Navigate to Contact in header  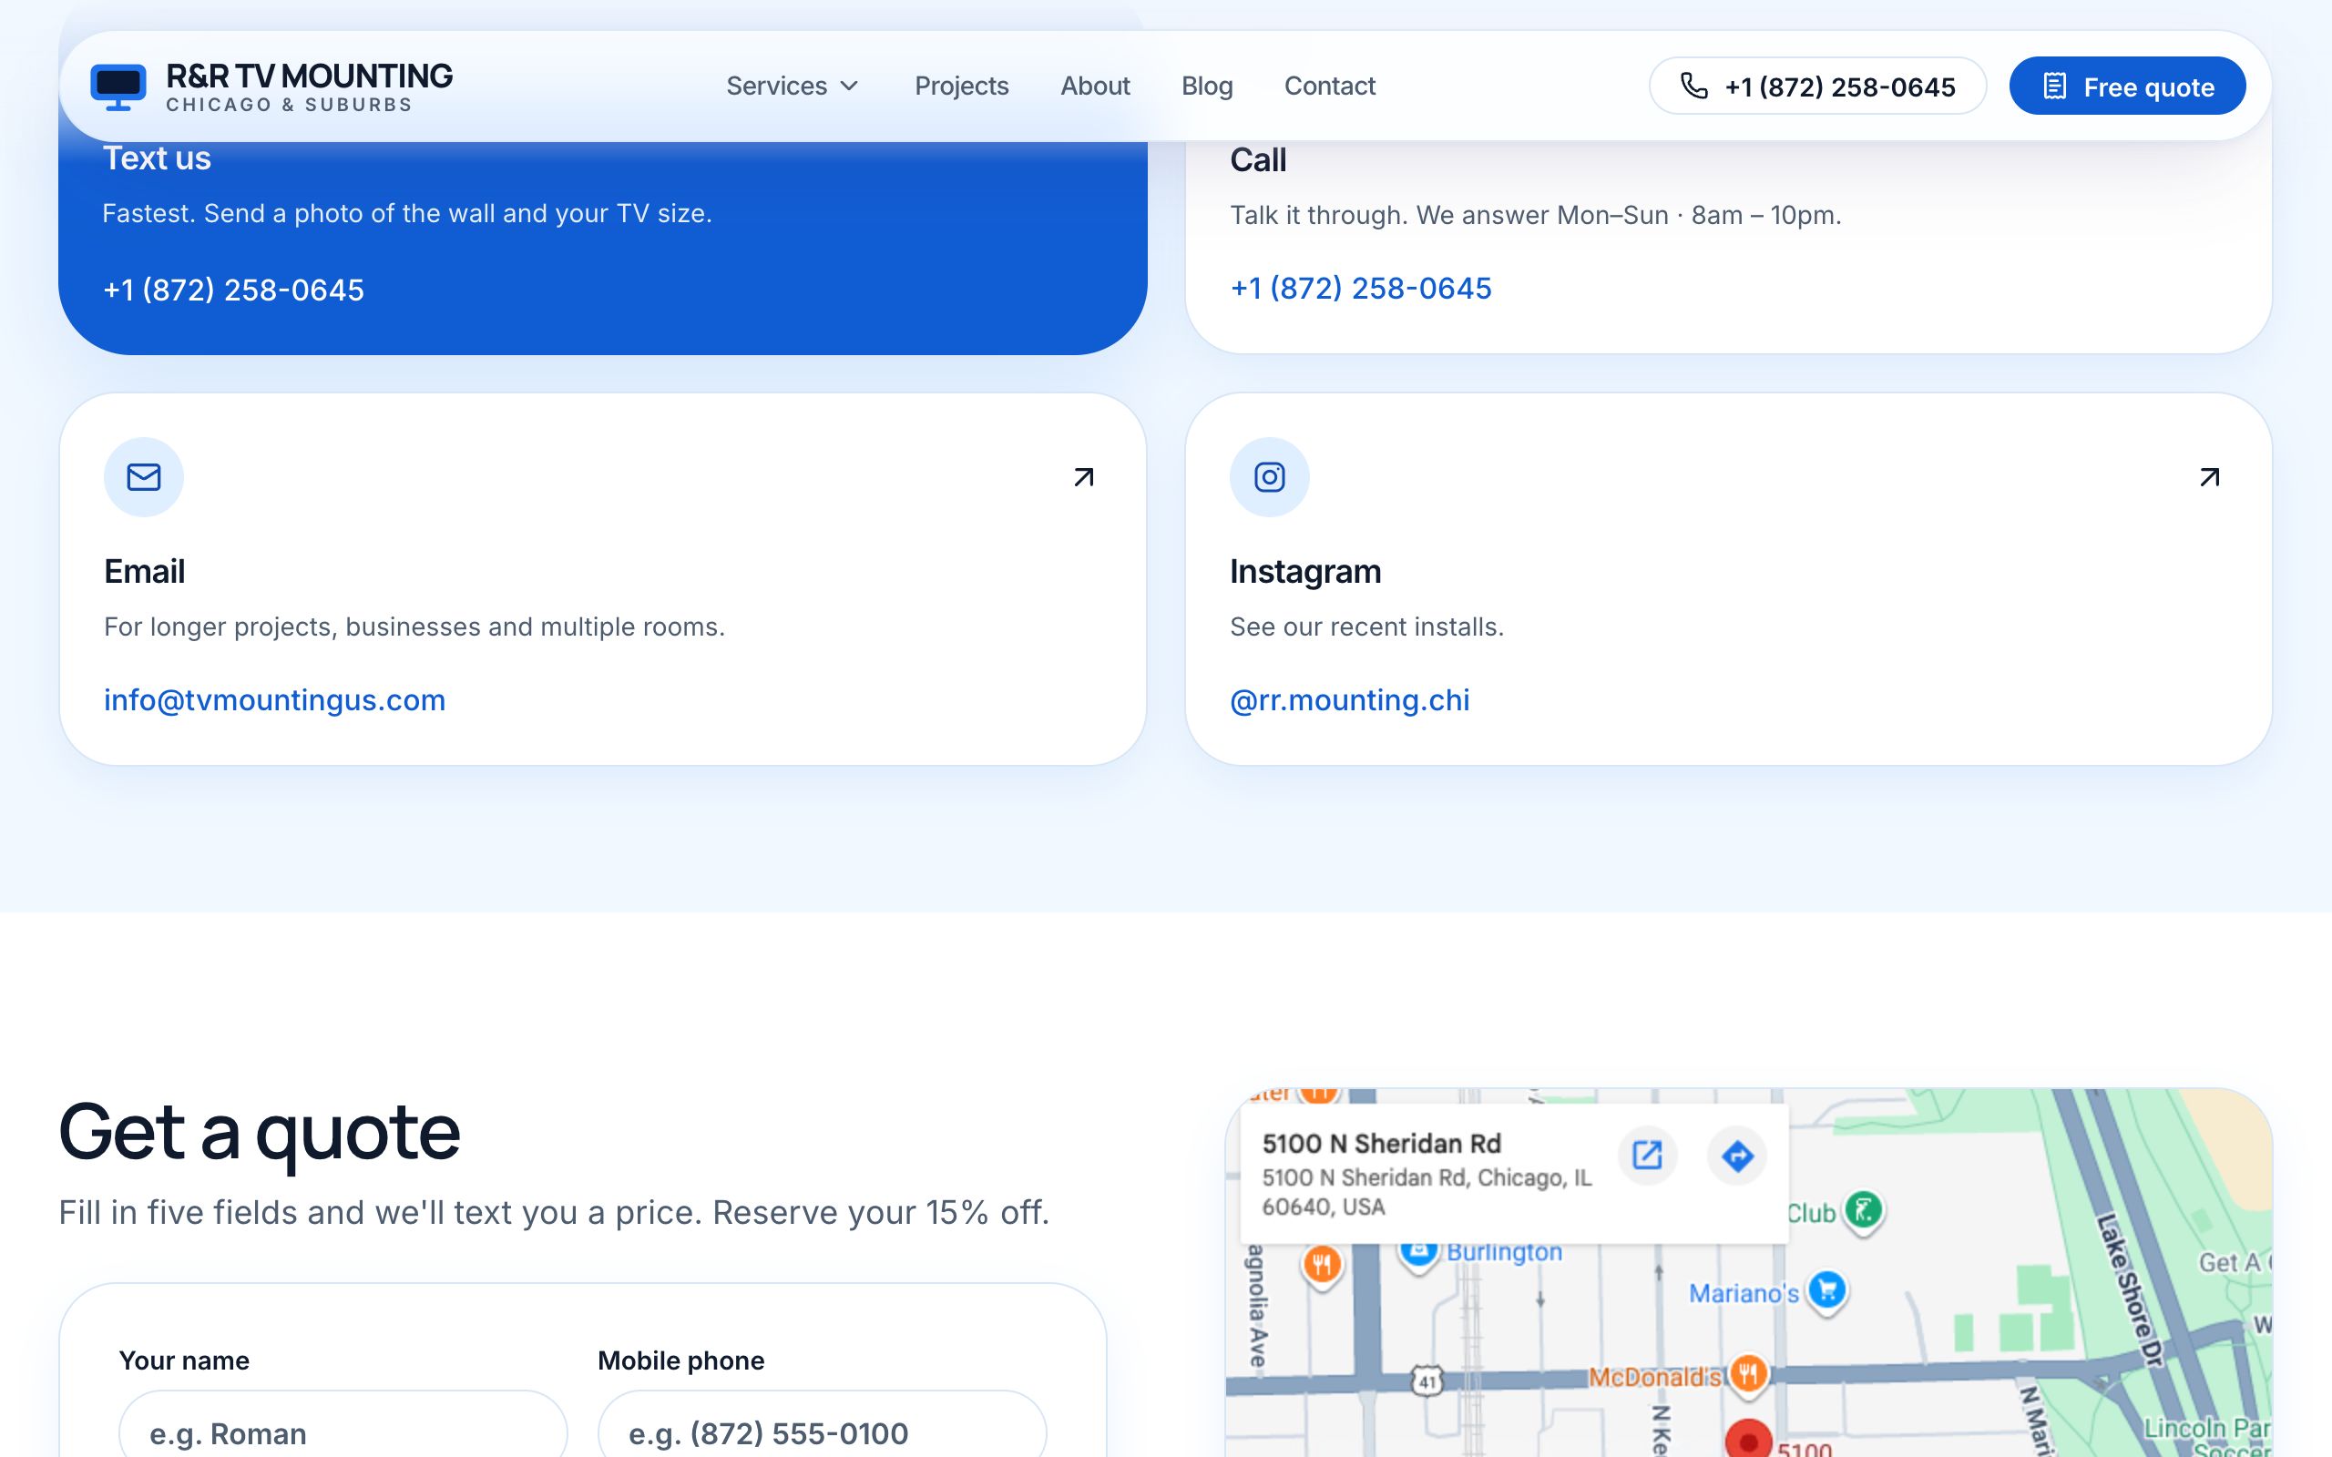tap(1329, 86)
